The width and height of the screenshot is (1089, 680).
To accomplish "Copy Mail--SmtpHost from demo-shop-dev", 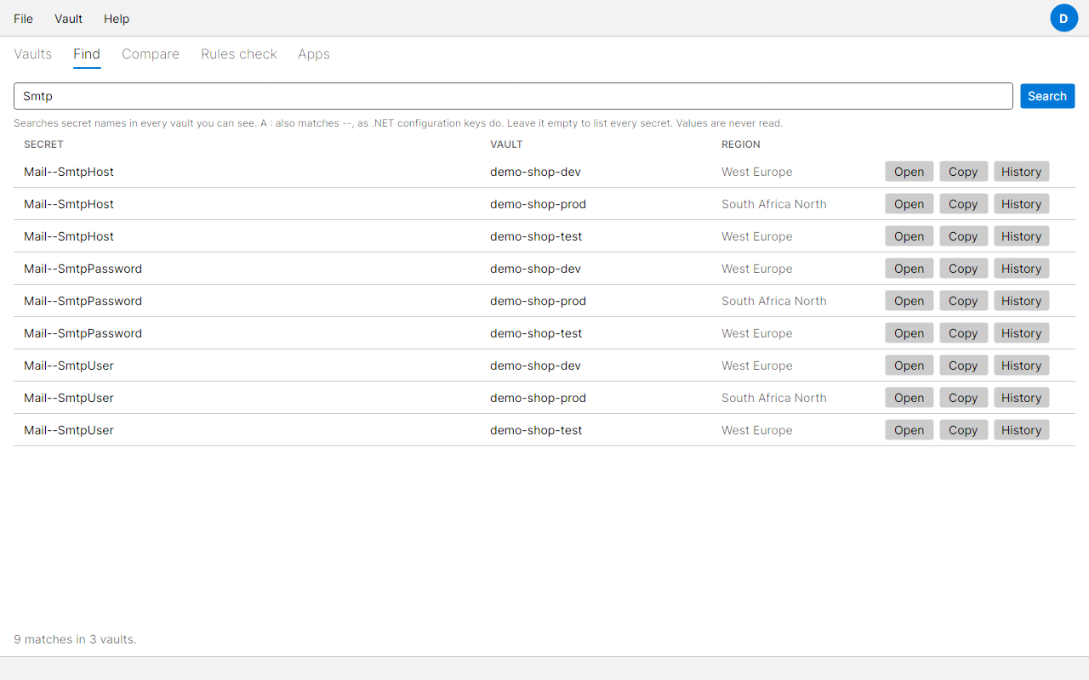I will [963, 172].
